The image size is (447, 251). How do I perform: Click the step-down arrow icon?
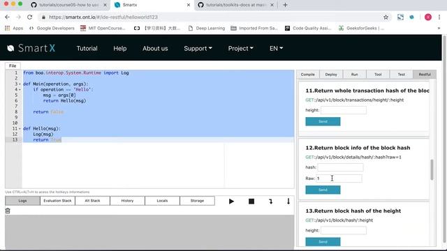pyautogui.click(x=288, y=201)
